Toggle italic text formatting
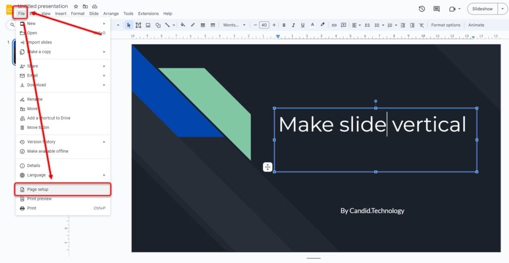 pos(293,25)
